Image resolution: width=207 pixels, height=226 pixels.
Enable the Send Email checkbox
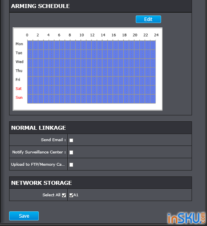tap(71, 140)
